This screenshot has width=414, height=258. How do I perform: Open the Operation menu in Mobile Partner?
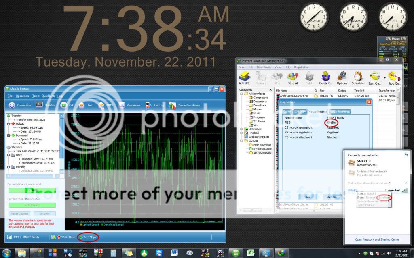pos(22,96)
